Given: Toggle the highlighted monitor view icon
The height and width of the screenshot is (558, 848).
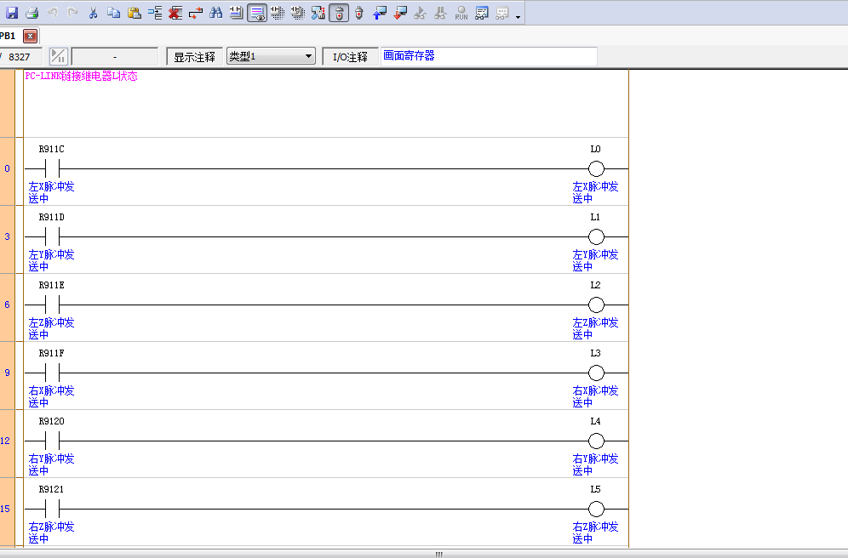Looking at the screenshot, I should point(256,13).
